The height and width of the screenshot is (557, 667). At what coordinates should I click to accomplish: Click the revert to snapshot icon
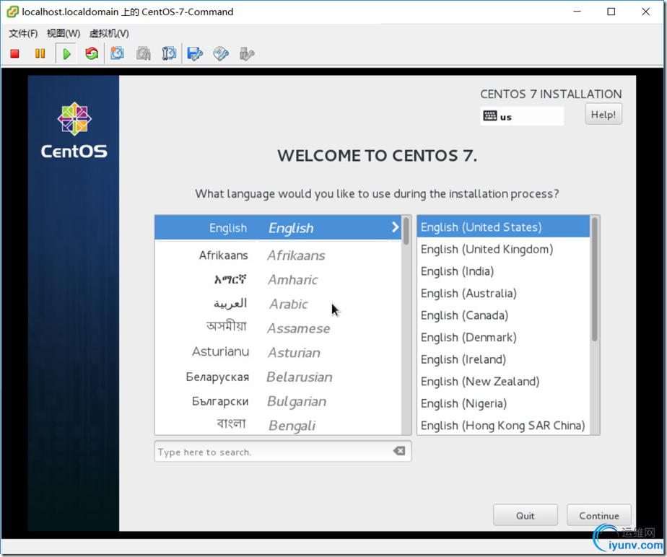coord(144,53)
